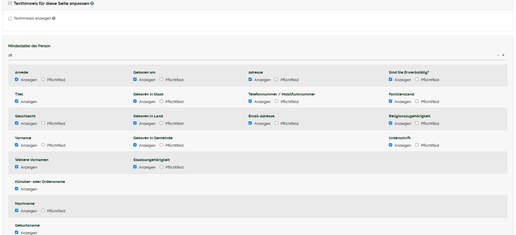The height and width of the screenshot is (235, 516).
Task: Toggle Anzeigen for Weitere Vornamen
Action: coord(17,167)
